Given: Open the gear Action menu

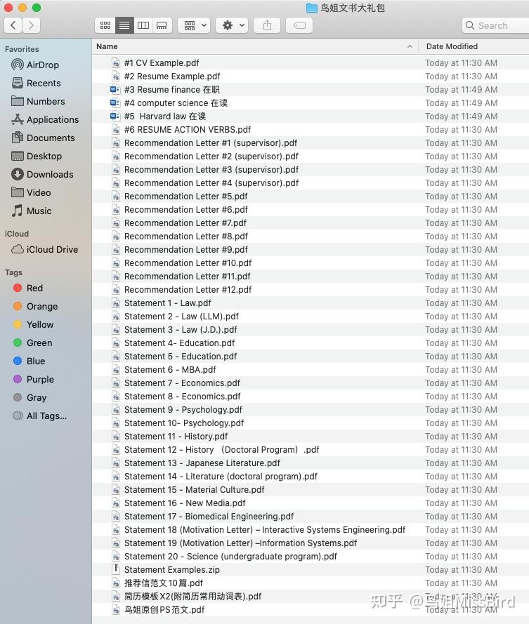Looking at the screenshot, I should click(232, 25).
